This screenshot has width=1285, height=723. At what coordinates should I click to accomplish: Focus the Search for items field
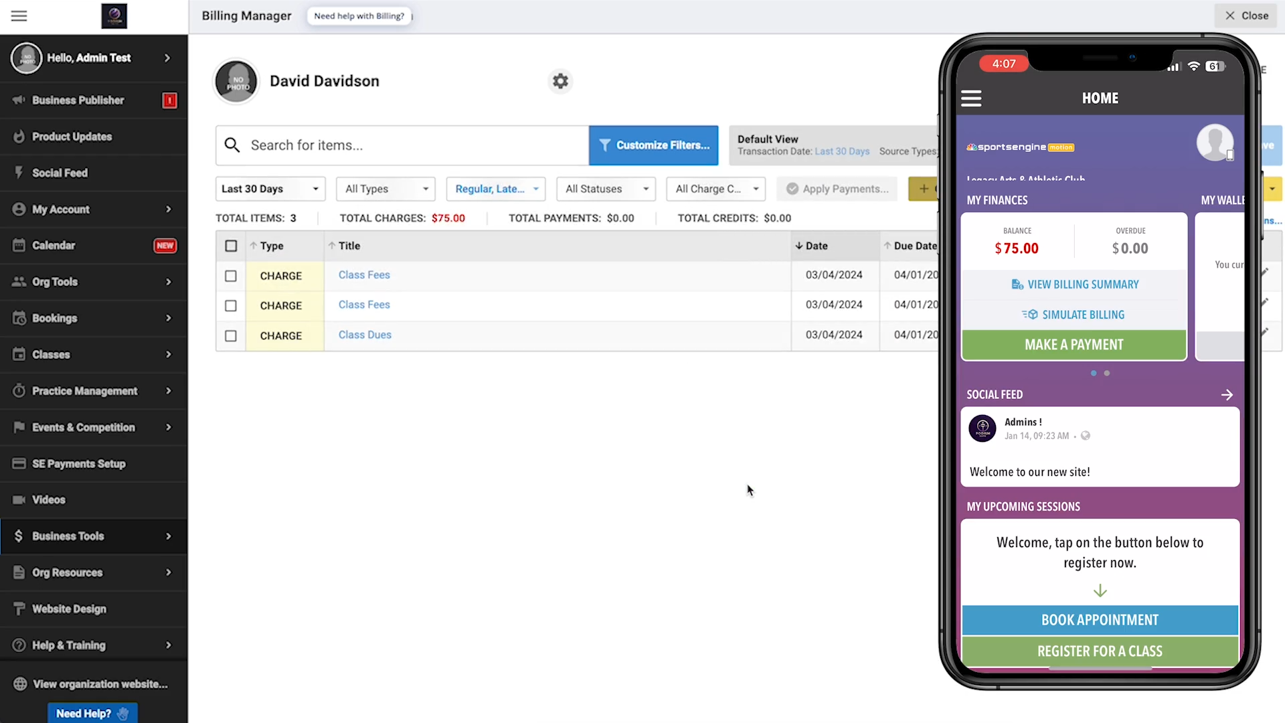coord(402,145)
